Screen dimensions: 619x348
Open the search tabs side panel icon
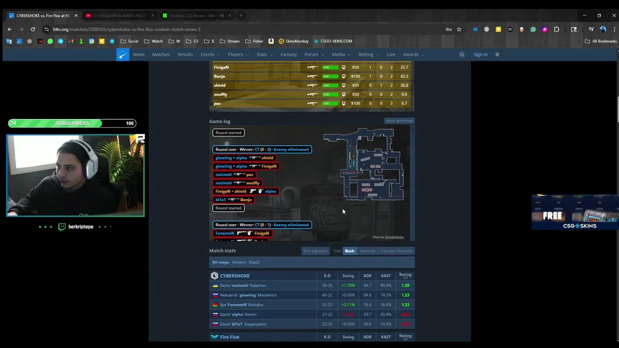(574, 29)
